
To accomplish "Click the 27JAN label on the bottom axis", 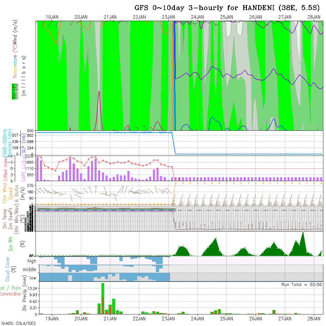I will click(x=285, y=319).
